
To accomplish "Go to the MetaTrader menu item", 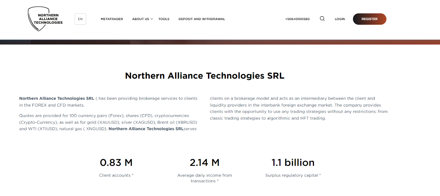I will tap(112, 19).
